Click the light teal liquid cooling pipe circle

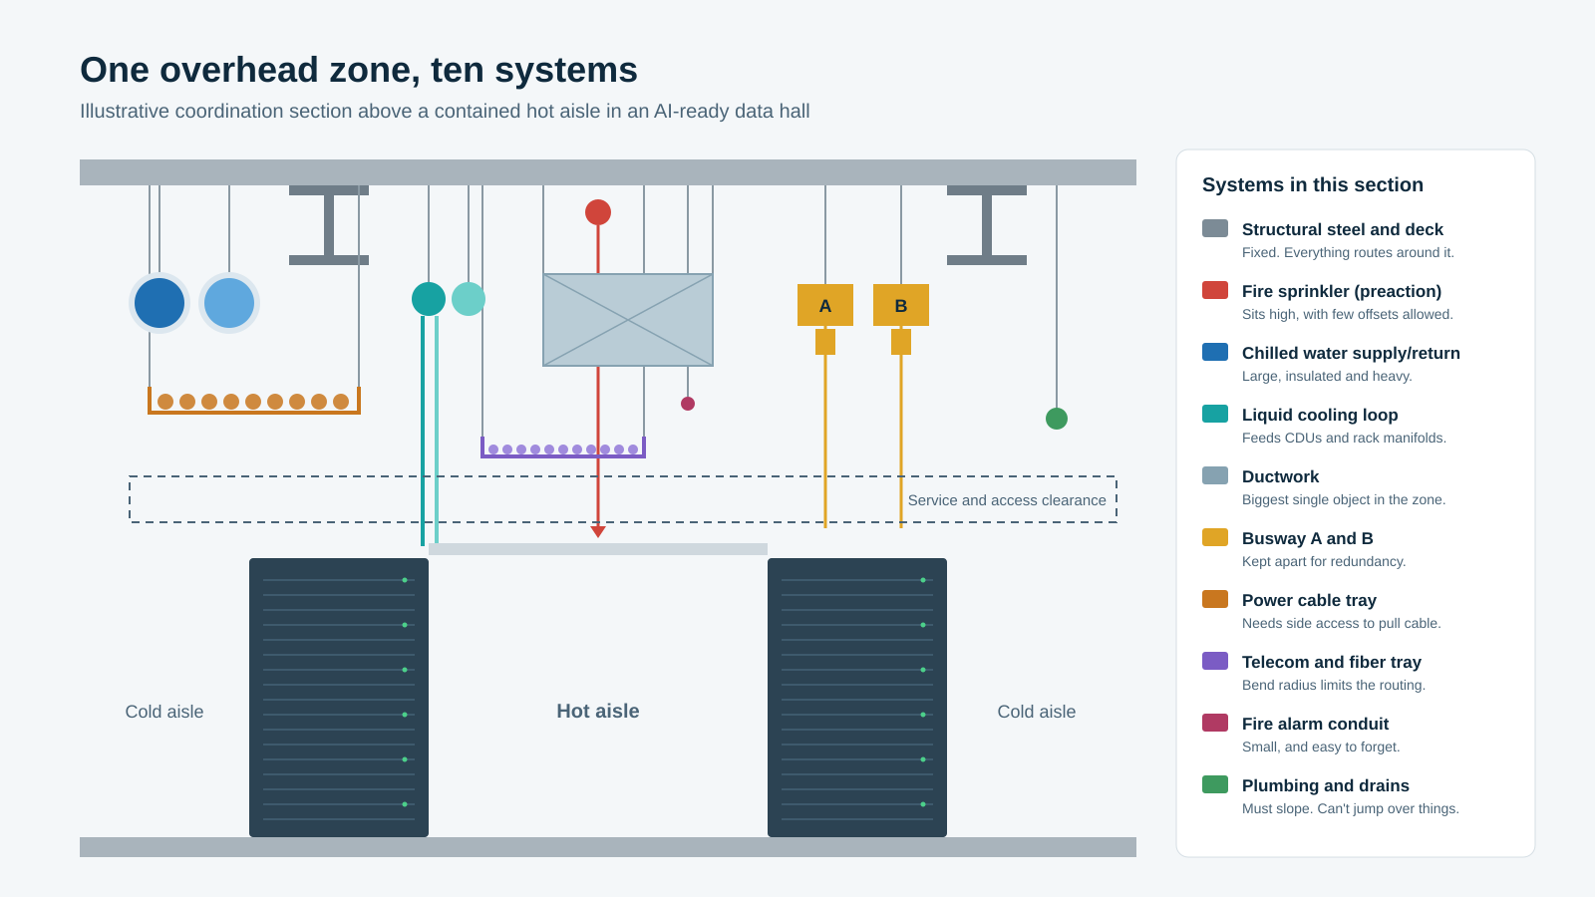click(469, 299)
